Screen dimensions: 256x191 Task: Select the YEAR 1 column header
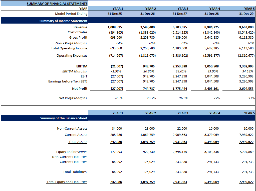coord(118,9)
